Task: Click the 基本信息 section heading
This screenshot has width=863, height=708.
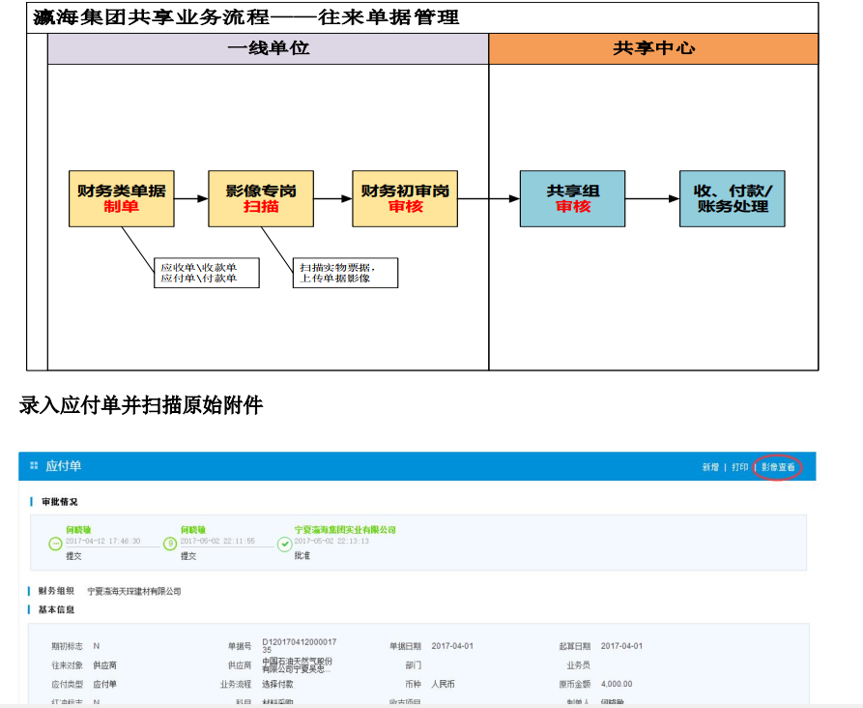Action: [x=56, y=610]
